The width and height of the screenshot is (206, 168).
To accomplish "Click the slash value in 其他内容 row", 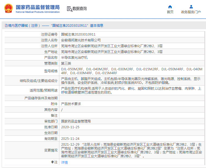I will coord(62,110).
